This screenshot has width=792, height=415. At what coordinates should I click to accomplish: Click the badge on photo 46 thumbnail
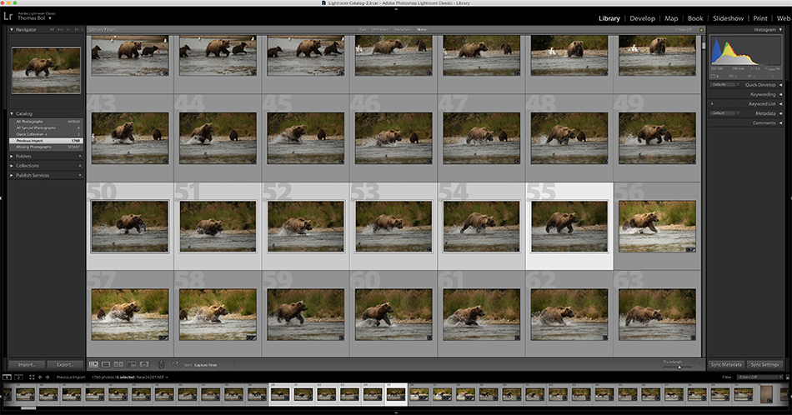click(429, 161)
